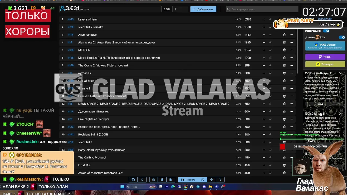
Task: Click the Новый button on donation card
Action: pos(320,104)
